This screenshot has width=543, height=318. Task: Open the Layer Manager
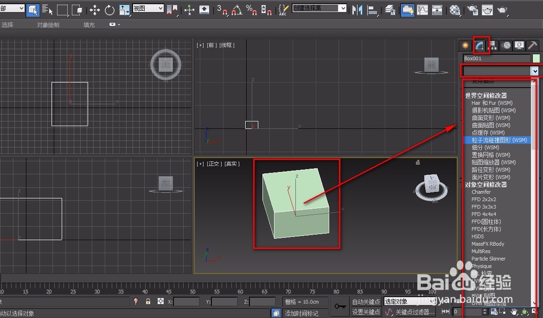coord(390,10)
